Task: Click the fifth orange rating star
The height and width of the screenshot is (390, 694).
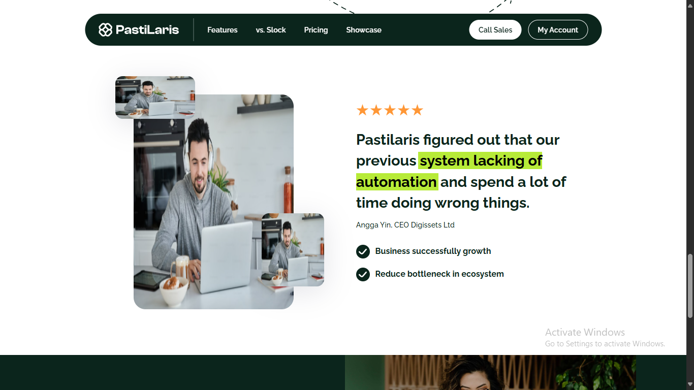Action: click(417, 110)
